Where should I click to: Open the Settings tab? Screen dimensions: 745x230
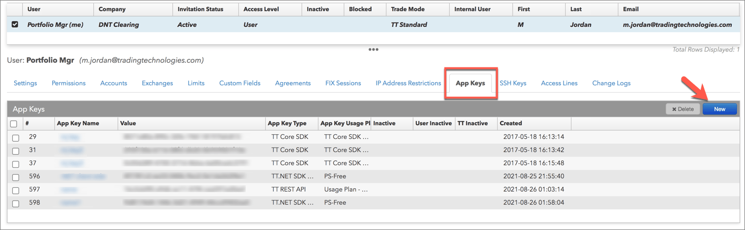pyautogui.click(x=25, y=83)
